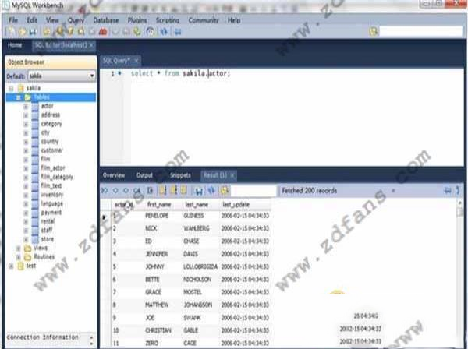468x349 pixels.
Task: Switch to the Snippets tab
Action: [180, 175]
